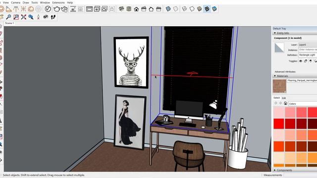317x178 pixels.
Task: Open the V-Ray Asset Editor
Action: (48, 9)
